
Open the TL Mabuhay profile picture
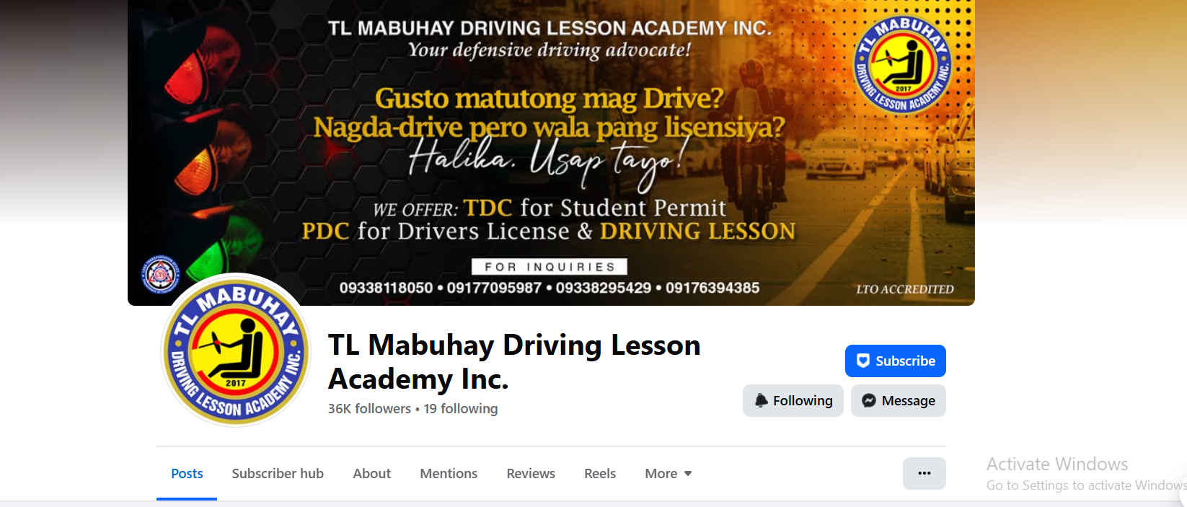[x=236, y=351]
